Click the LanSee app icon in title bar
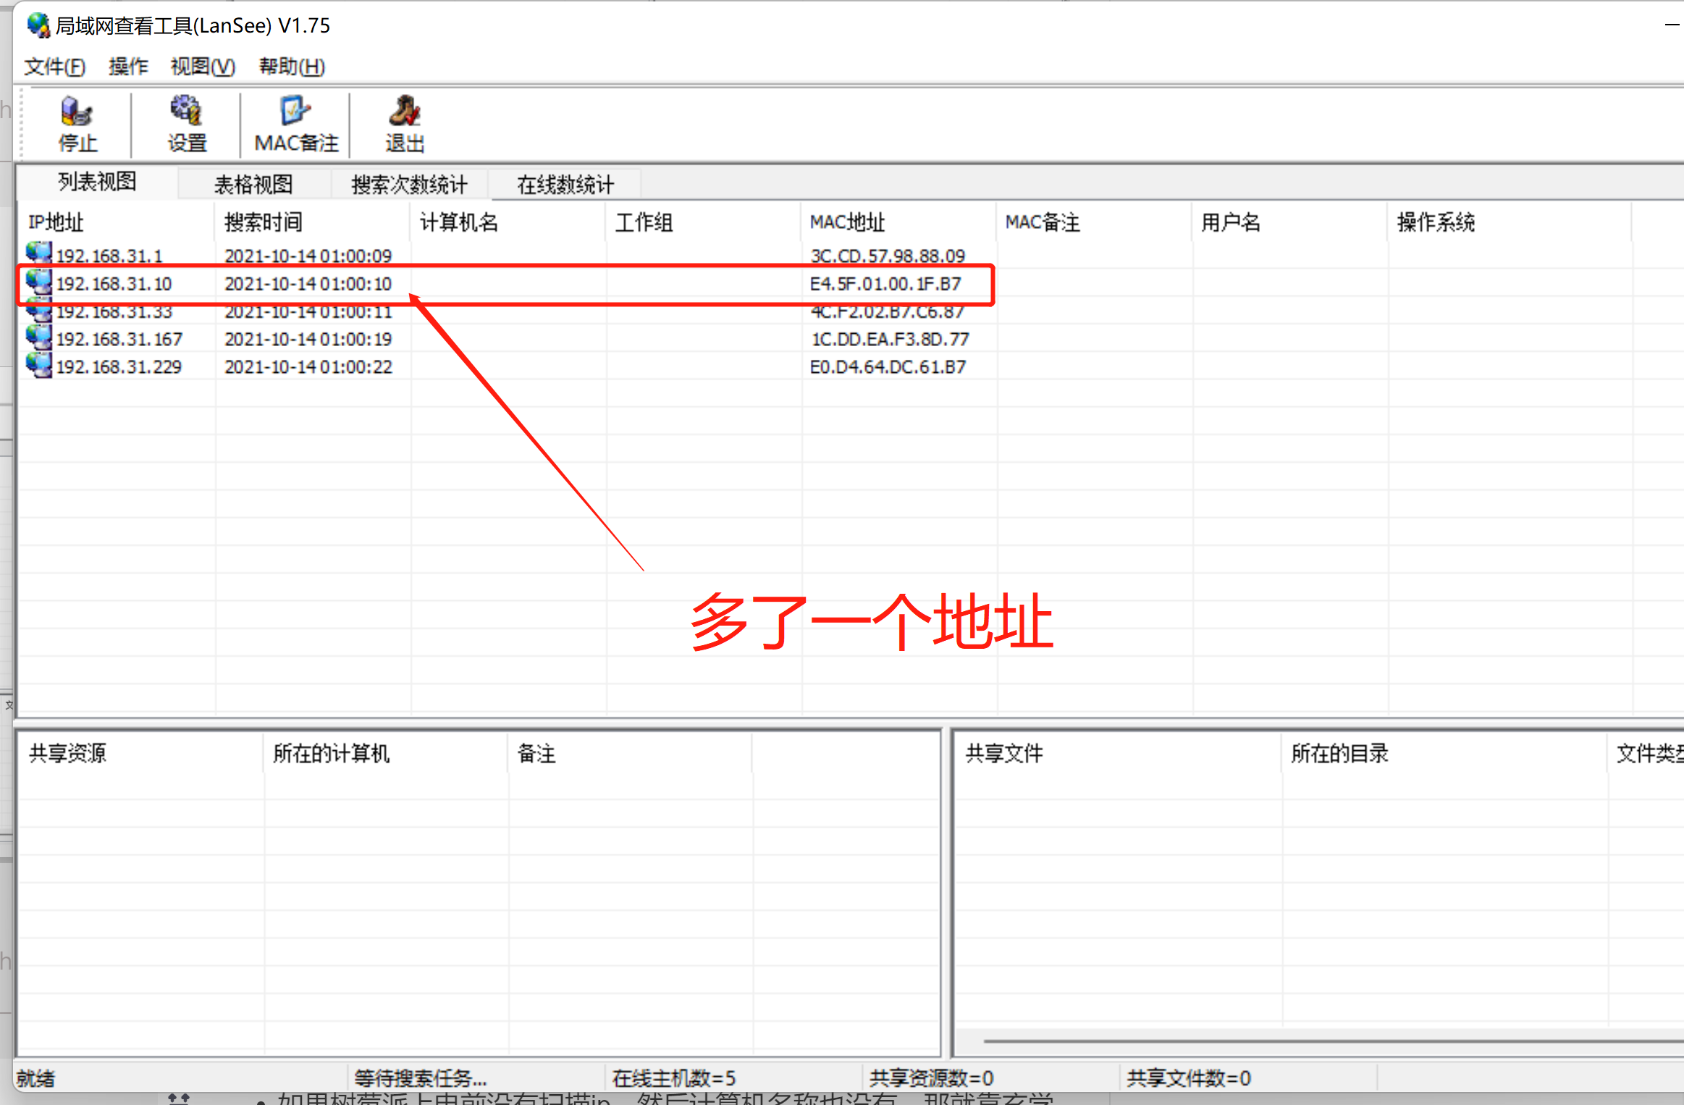This screenshot has width=1684, height=1105. 38,25
